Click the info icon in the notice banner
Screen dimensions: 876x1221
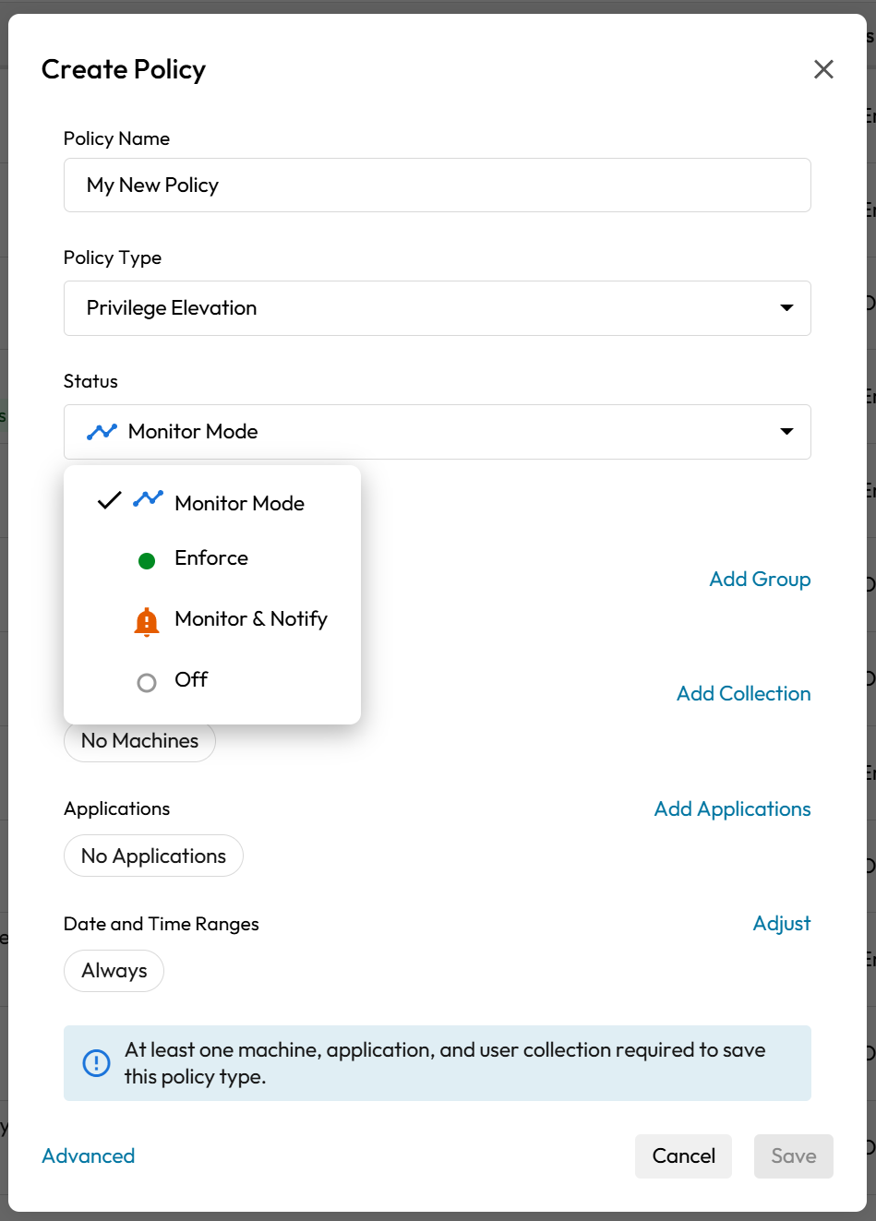96,1063
